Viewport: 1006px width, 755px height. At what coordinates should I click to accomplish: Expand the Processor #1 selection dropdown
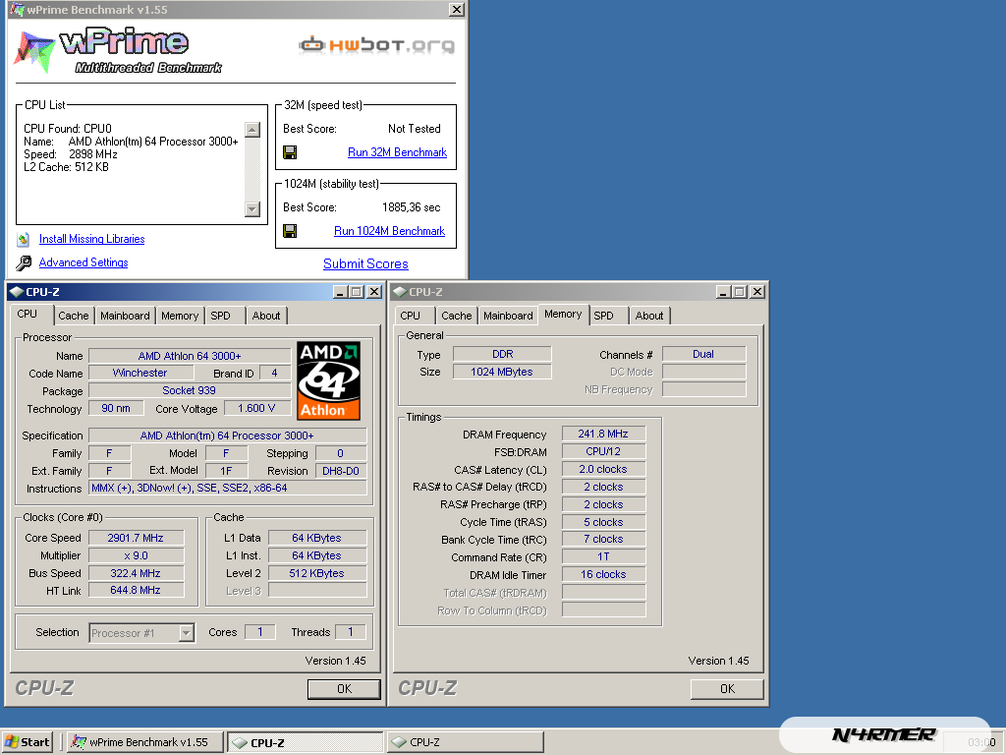coord(186,633)
